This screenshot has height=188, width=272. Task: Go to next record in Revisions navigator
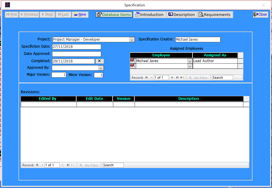[x=63, y=165]
